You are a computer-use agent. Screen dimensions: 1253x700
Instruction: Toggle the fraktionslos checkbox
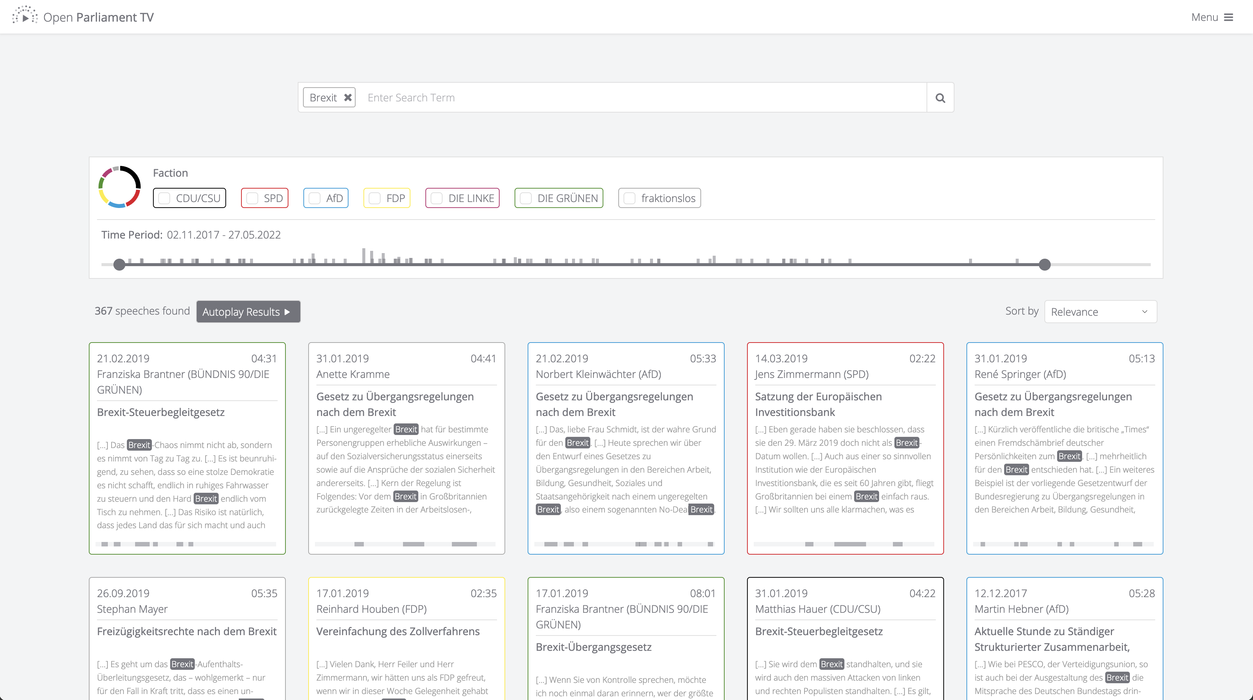[x=629, y=198]
